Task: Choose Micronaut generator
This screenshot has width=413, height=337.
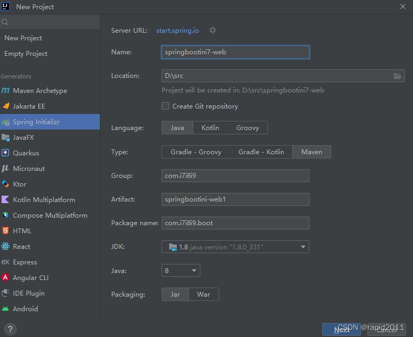Action: click(x=50, y=169)
